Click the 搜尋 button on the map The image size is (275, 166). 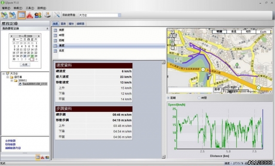[217, 90]
